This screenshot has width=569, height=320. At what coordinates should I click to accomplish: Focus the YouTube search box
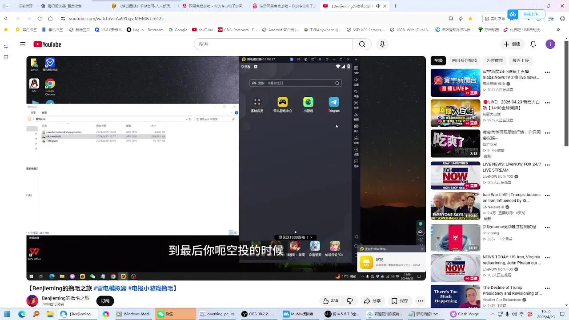(x=273, y=44)
